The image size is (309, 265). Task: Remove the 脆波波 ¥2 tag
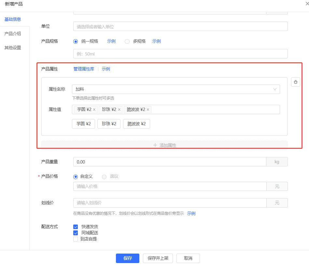[148, 110]
